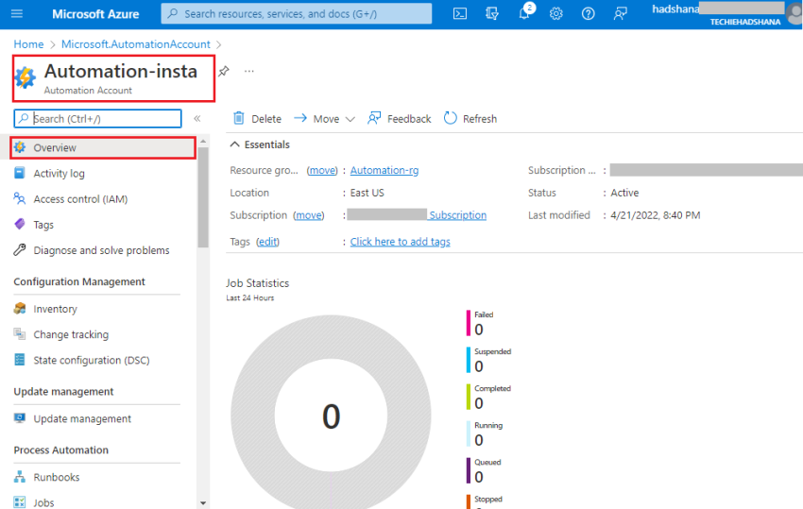Viewport: 803px width, 509px height.
Task: Click edit link next to Tags
Action: tap(268, 242)
